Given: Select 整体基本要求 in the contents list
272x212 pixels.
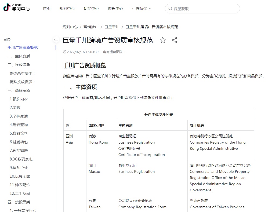Looking at the screenshot, I should coord(22,73).
